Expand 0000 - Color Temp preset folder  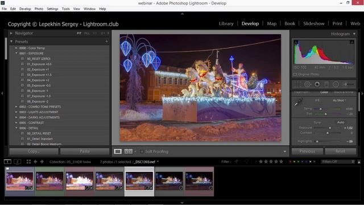tap(16, 48)
